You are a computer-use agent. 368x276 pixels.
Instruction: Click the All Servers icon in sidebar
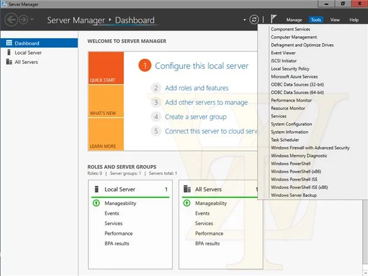[x=9, y=62]
